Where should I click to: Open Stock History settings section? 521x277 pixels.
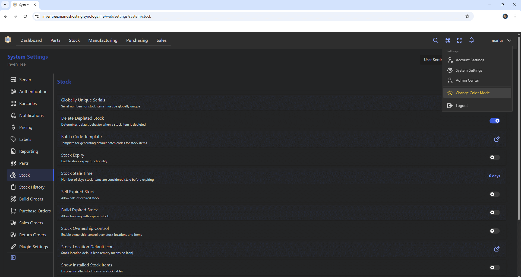click(x=31, y=187)
